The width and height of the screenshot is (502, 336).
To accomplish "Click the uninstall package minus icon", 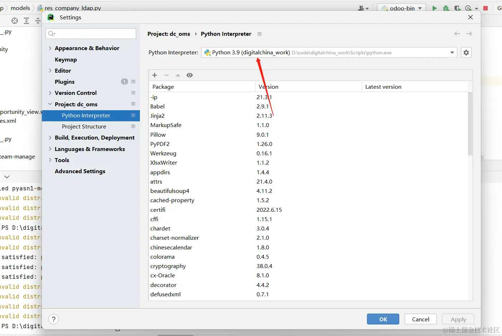I will [x=166, y=75].
